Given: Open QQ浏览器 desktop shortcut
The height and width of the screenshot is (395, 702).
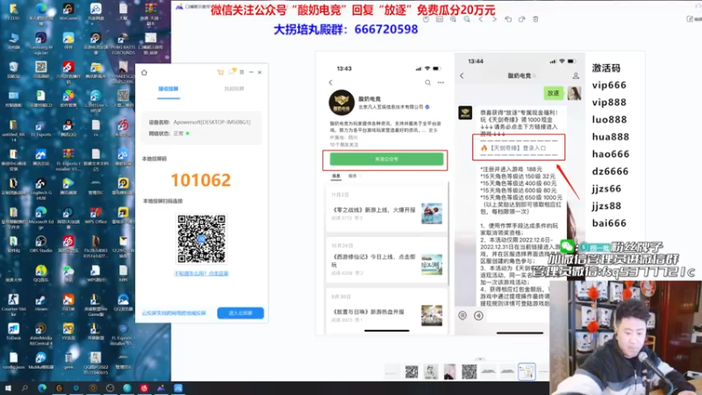Looking at the screenshot, I should tap(123, 303).
